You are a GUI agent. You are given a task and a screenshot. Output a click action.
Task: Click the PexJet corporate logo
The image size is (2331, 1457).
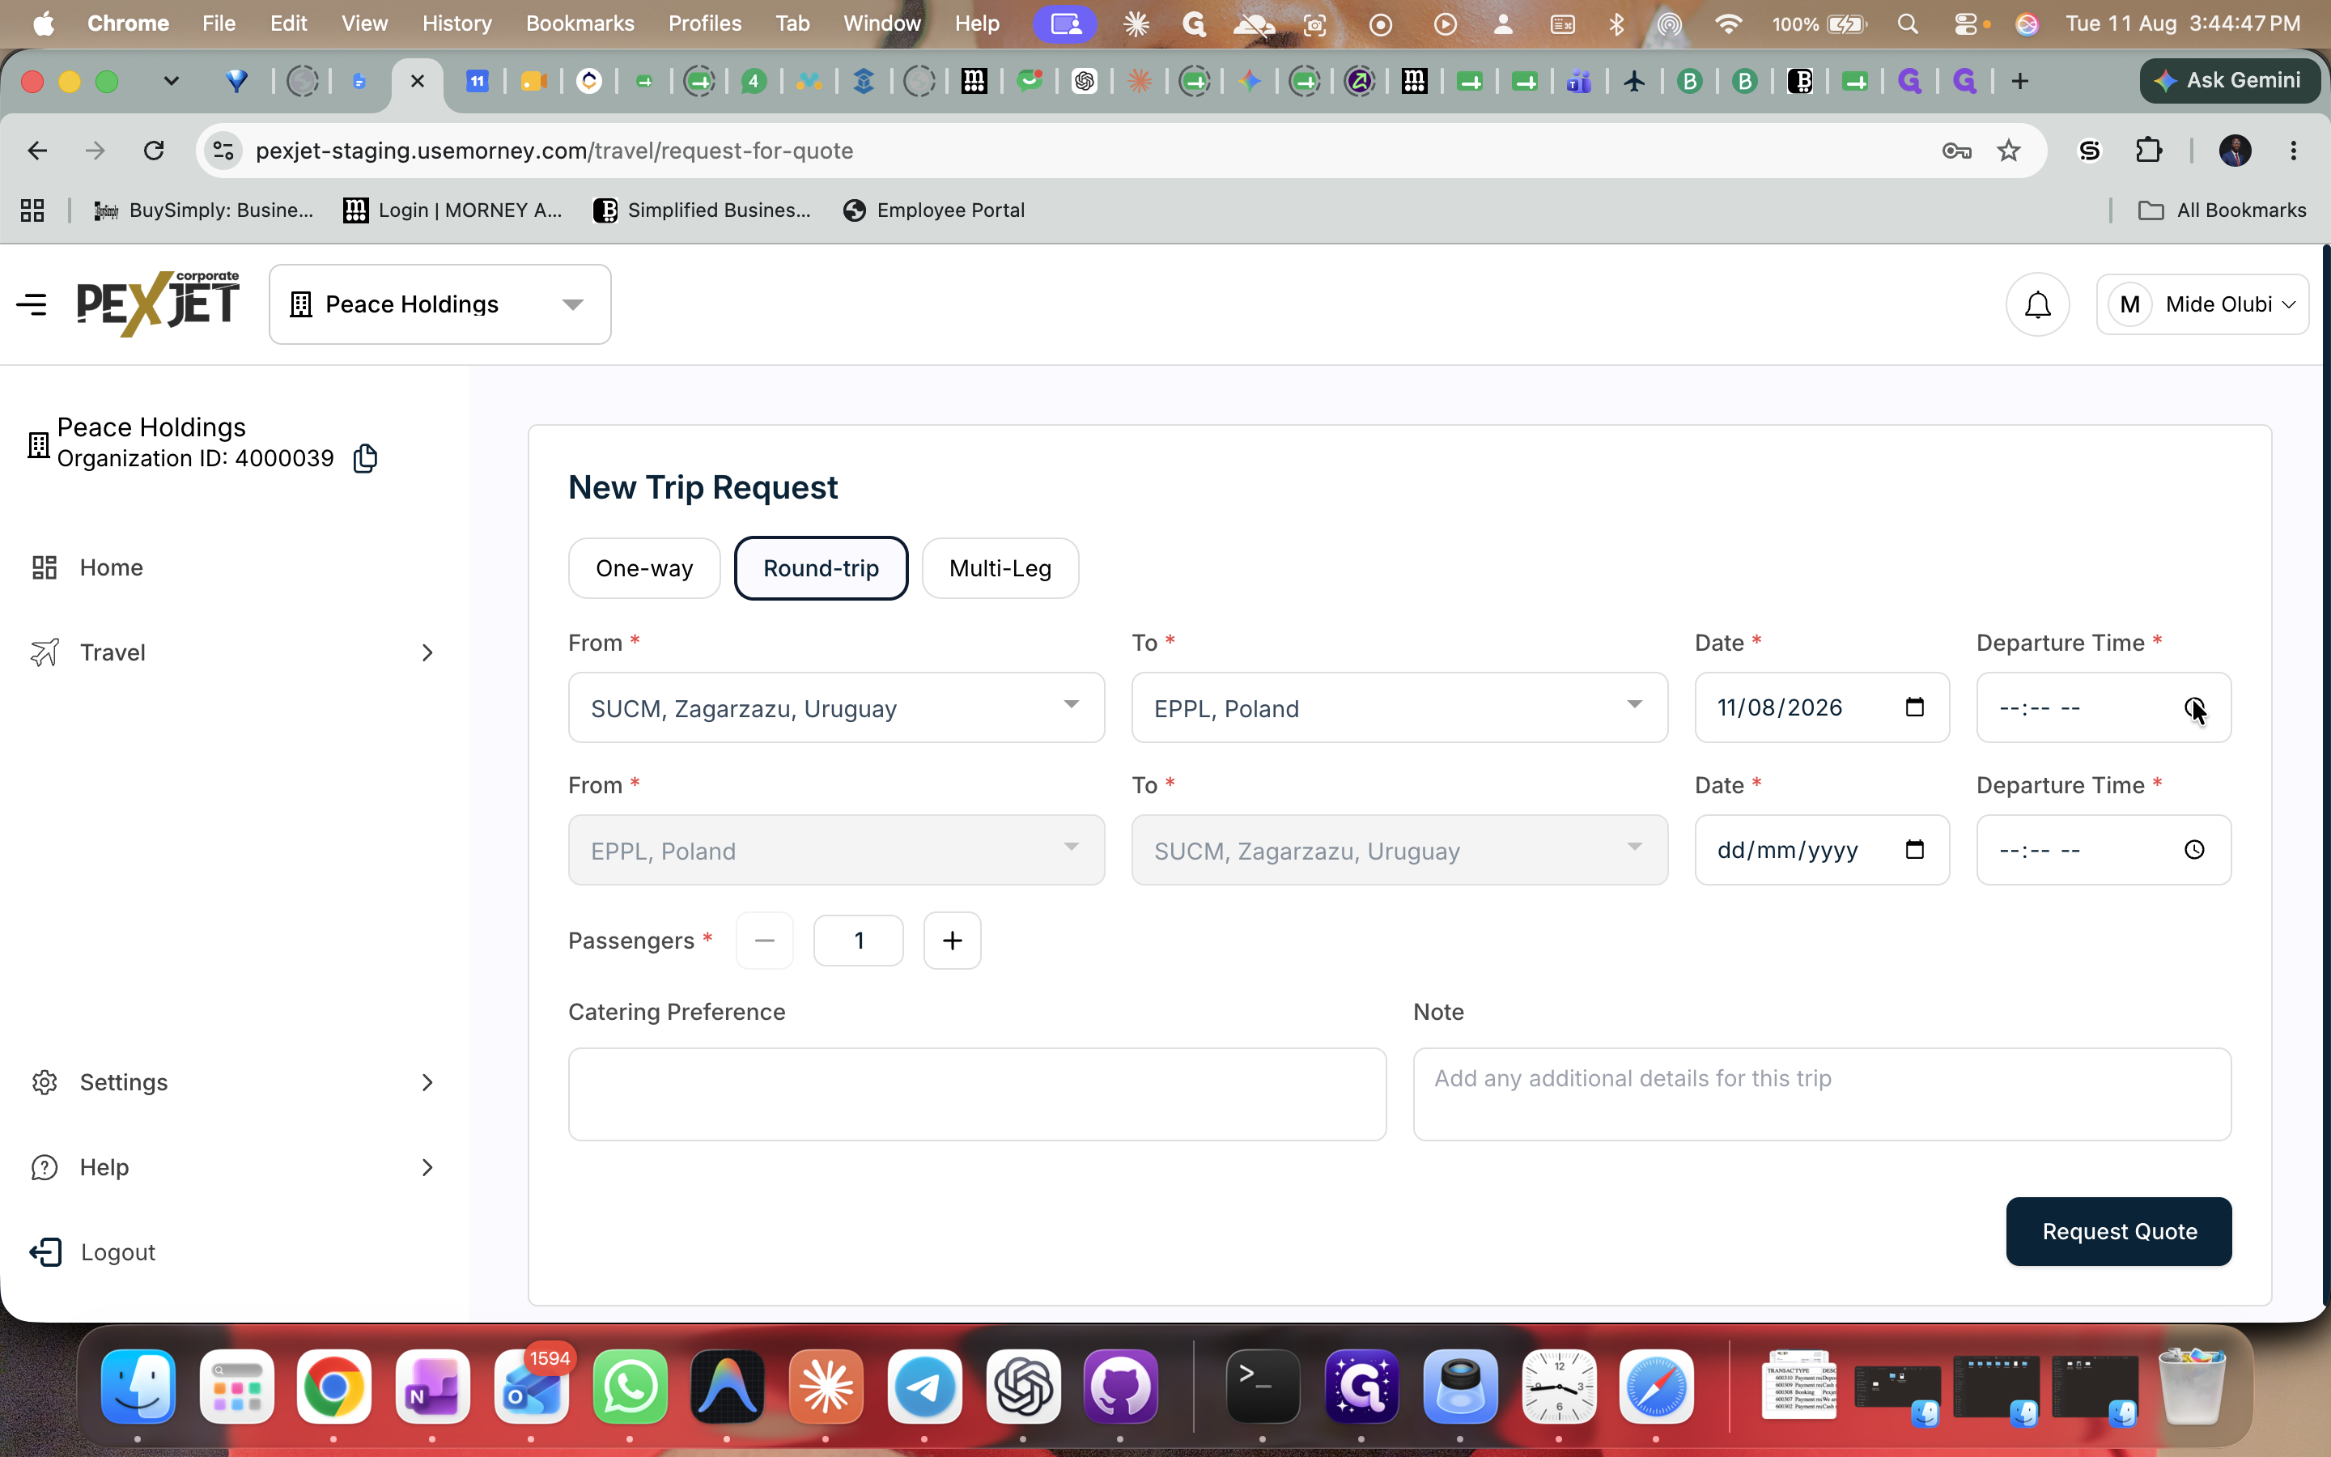click(158, 304)
